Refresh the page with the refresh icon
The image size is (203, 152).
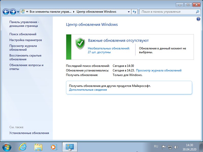click(x=134, y=12)
